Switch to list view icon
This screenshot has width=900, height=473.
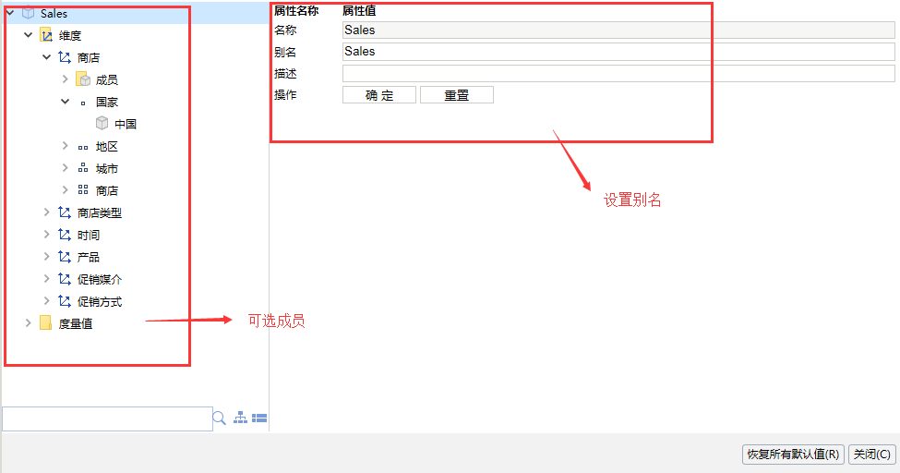click(259, 418)
